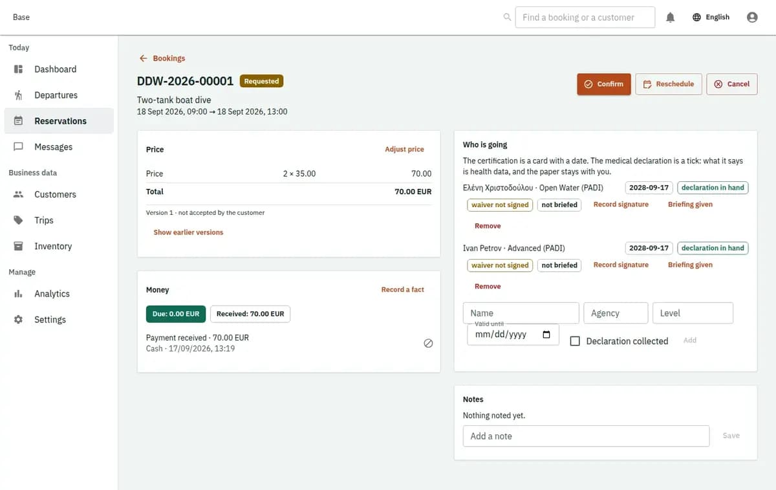Viewport: 776px width, 490px height.
Task: Click the Reschedule button
Action: tap(669, 84)
